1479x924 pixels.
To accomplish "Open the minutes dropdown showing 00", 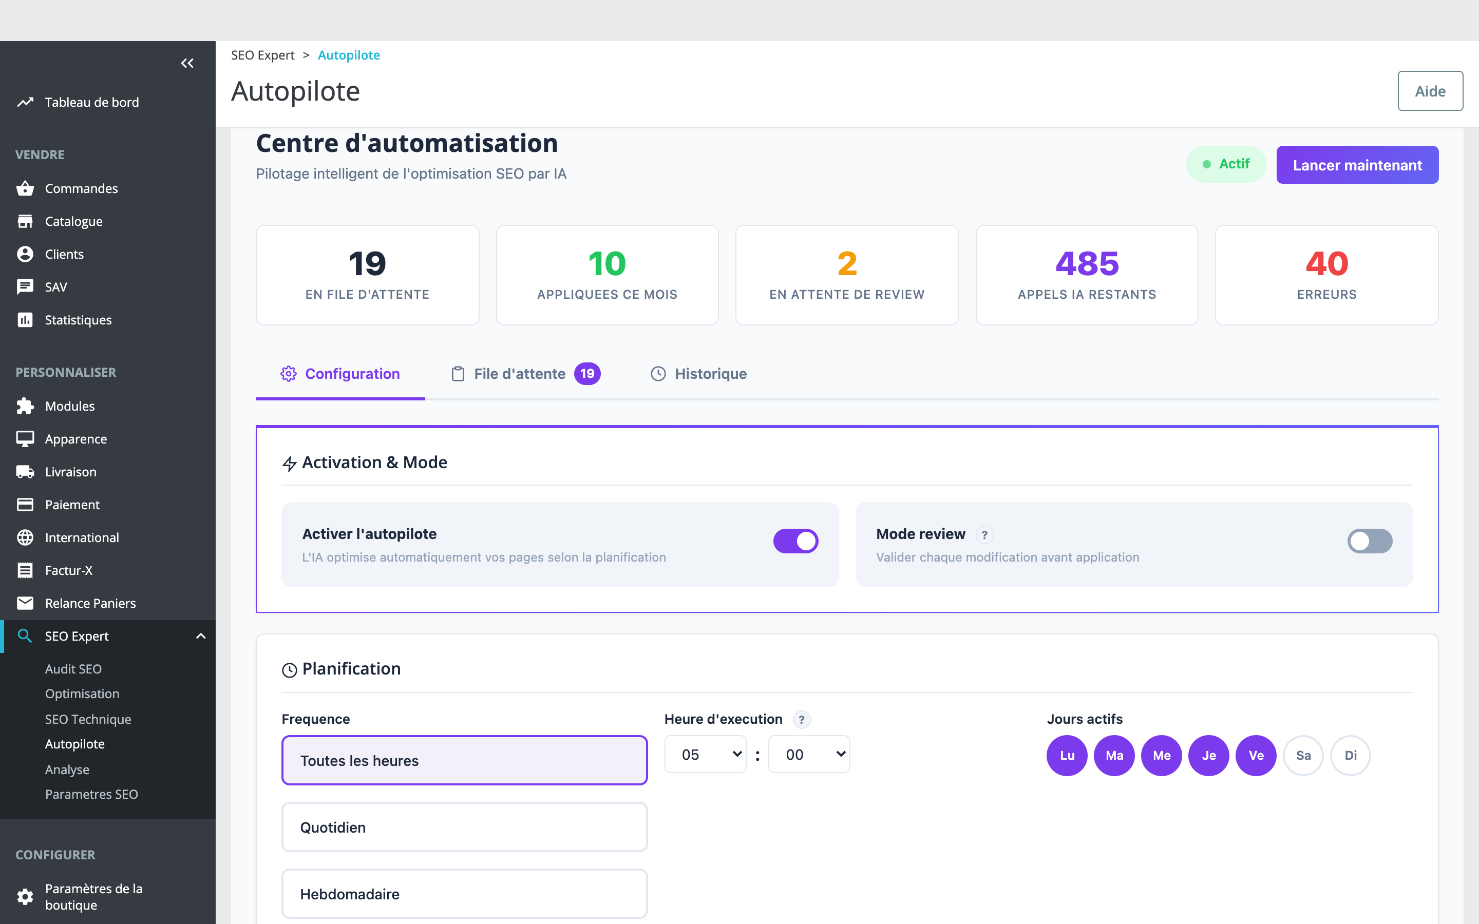I will click(809, 754).
